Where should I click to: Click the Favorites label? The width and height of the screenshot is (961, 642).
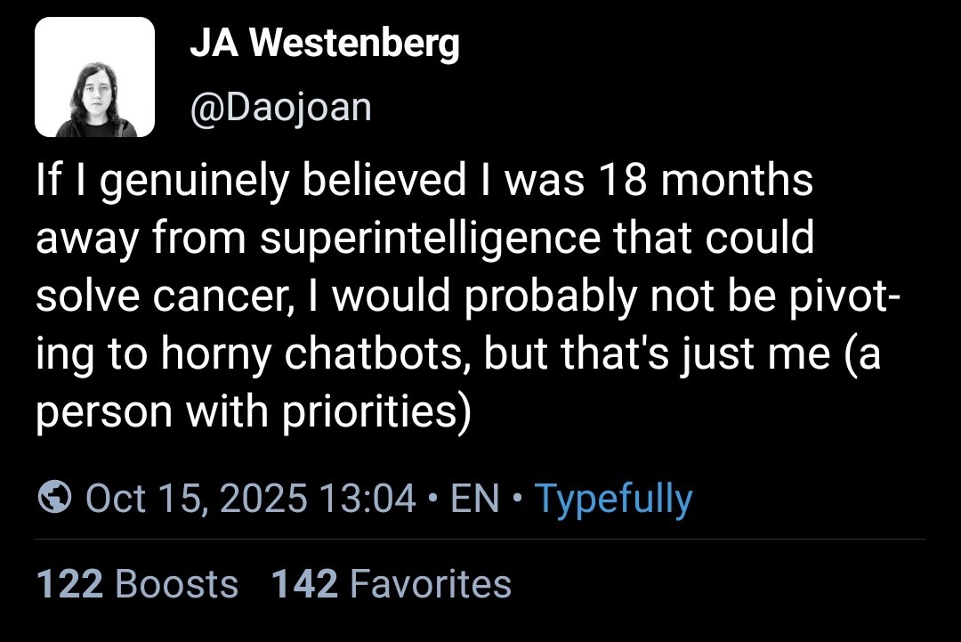point(431,584)
